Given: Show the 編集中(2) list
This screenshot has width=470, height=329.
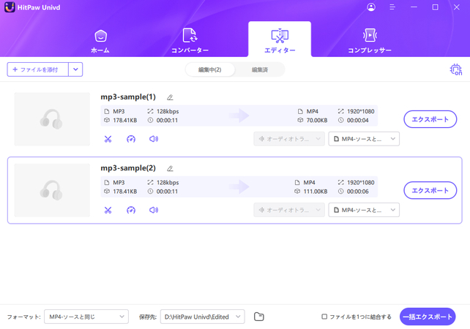Looking at the screenshot, I should [x=210, y=69].
